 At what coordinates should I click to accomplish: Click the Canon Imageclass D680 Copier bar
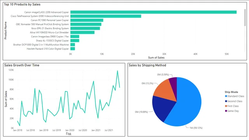(x=75, y=37)
